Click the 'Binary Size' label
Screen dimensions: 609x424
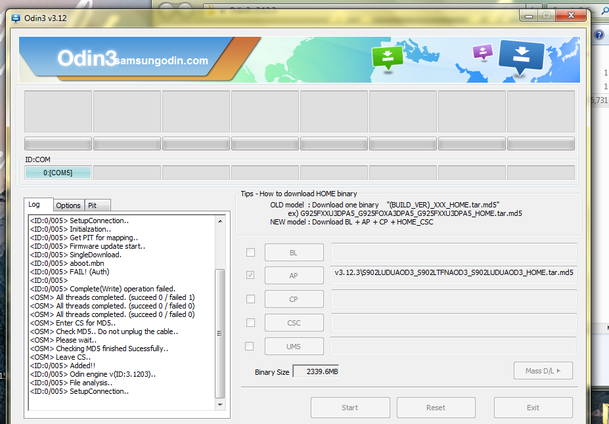pos(272,372)
